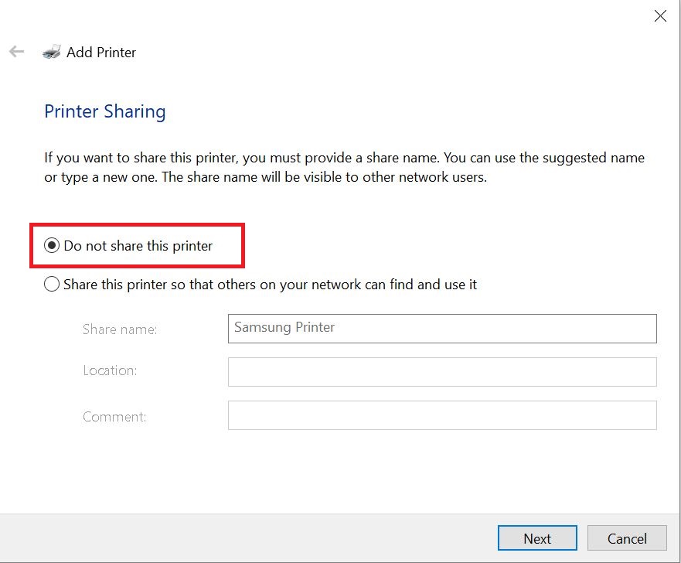681x563 pixels.
Task: Click the printer icon beside Add Printer
Action: pos(51,53)
